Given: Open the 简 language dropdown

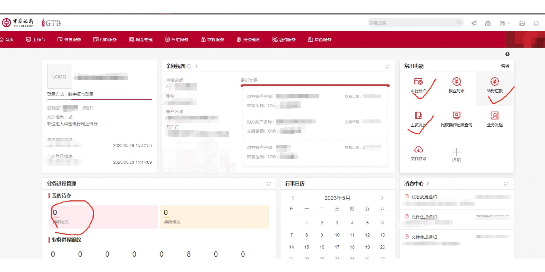Looking at the screenshot, I should pyautogui.click(x=505, y=23).
